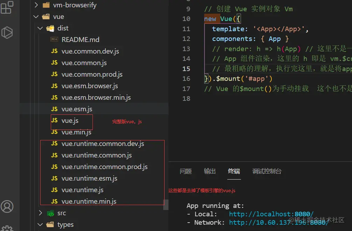Click the JS icon of vue.runtime.min.js
Viewport: 352px width, 231px height.
pos(54,201)
